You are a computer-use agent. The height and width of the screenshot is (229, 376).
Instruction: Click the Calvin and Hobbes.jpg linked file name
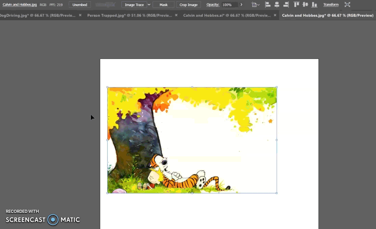20,4
